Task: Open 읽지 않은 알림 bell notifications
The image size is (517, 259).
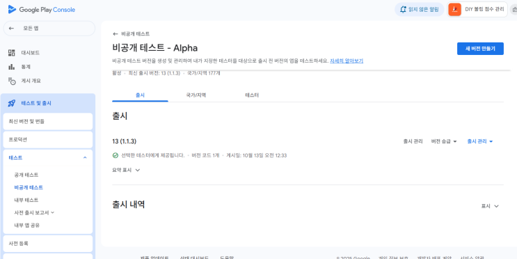Action: [x=420, y=10]
